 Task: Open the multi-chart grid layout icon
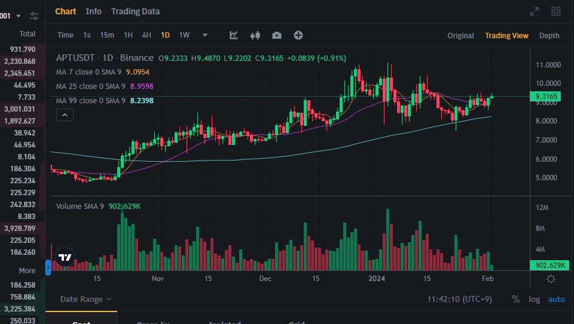tap(556, 11)
